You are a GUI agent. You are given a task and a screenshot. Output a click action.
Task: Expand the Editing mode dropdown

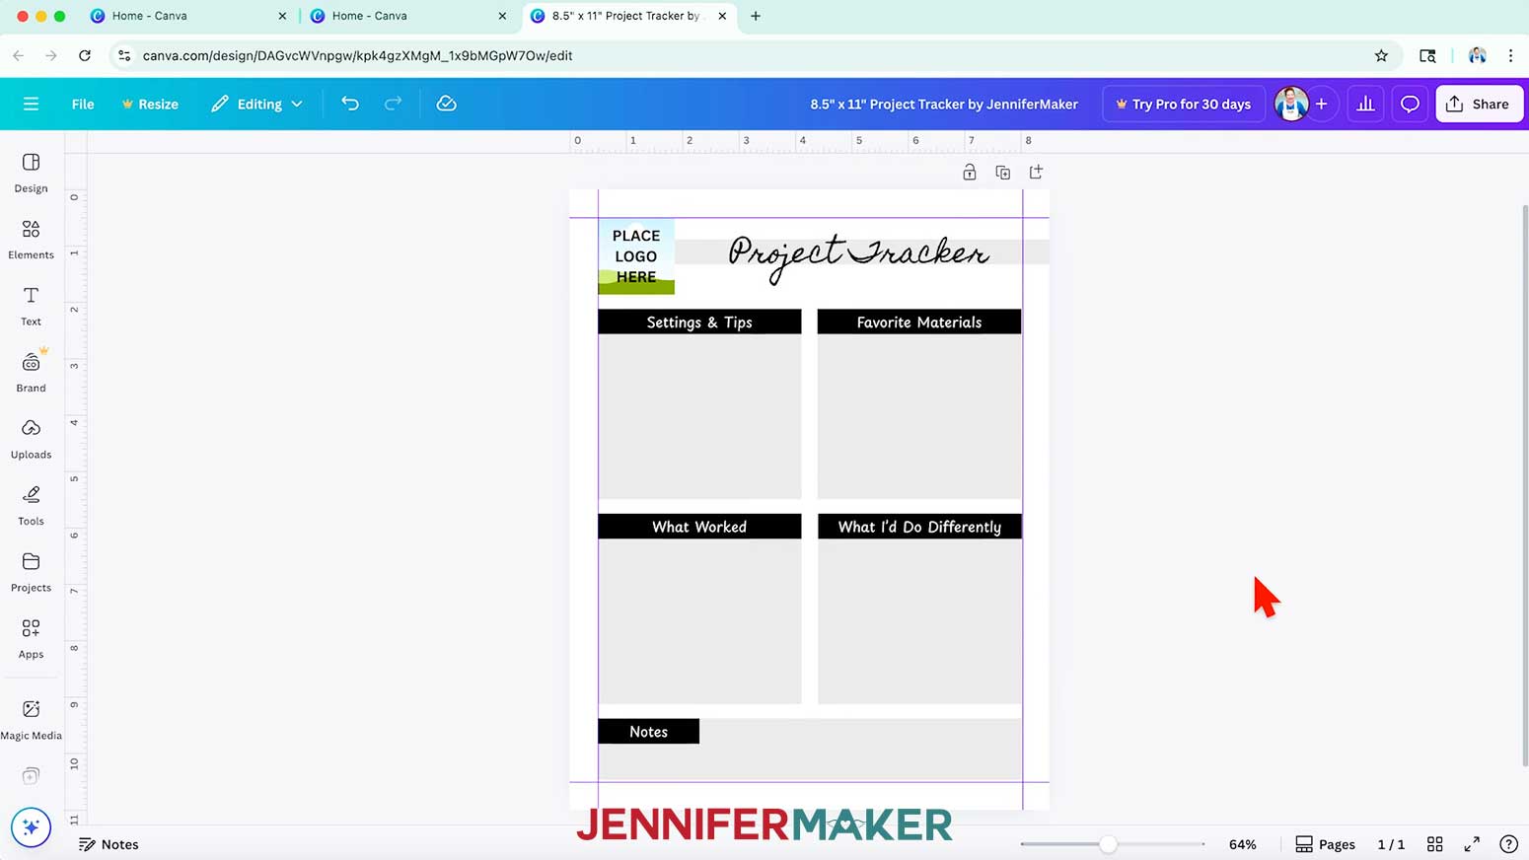click(x=256, y=104)
